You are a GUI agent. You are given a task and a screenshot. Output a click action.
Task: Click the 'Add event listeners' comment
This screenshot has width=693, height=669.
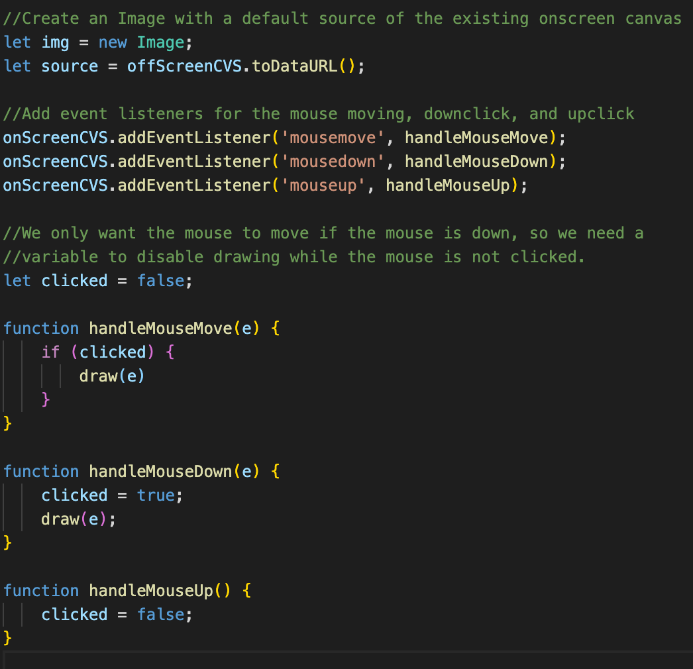[319, 114]
